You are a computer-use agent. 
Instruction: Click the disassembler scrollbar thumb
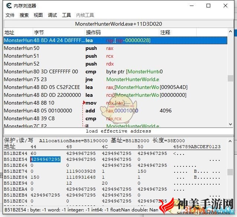[x=230, y=78]
